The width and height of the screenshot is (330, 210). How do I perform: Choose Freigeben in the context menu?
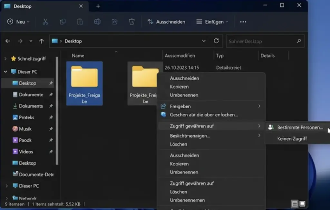coord(211,106)
